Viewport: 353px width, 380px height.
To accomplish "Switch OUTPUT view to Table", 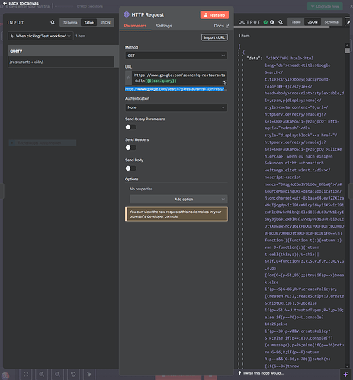I will tap(296, 22).
